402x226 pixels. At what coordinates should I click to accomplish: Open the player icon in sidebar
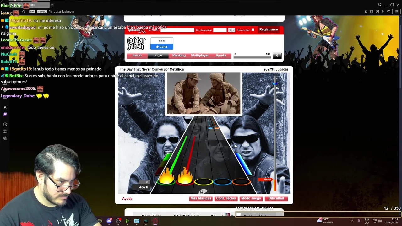5,124
